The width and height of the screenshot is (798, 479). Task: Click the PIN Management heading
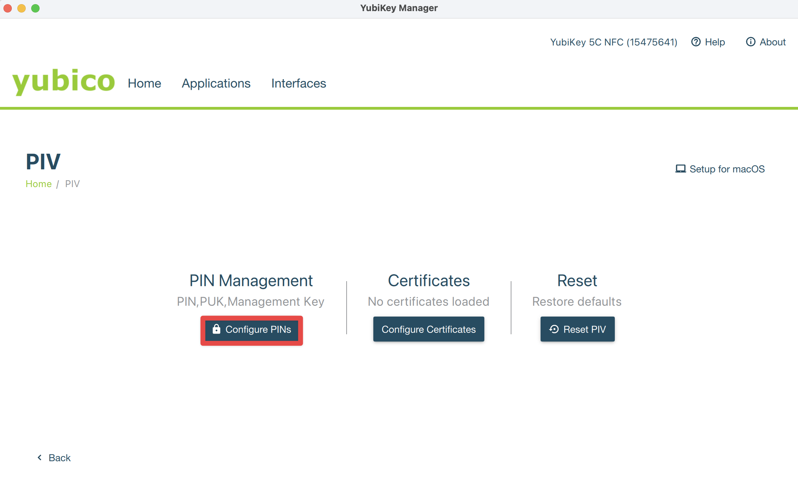(x=251, y=280)
